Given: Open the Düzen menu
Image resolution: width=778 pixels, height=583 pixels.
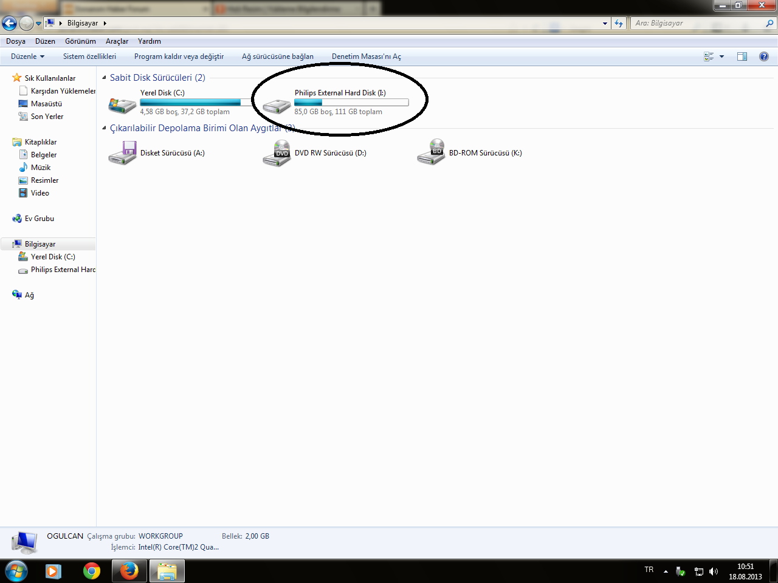Looking at the screenshot, I should tap(45, 41).
